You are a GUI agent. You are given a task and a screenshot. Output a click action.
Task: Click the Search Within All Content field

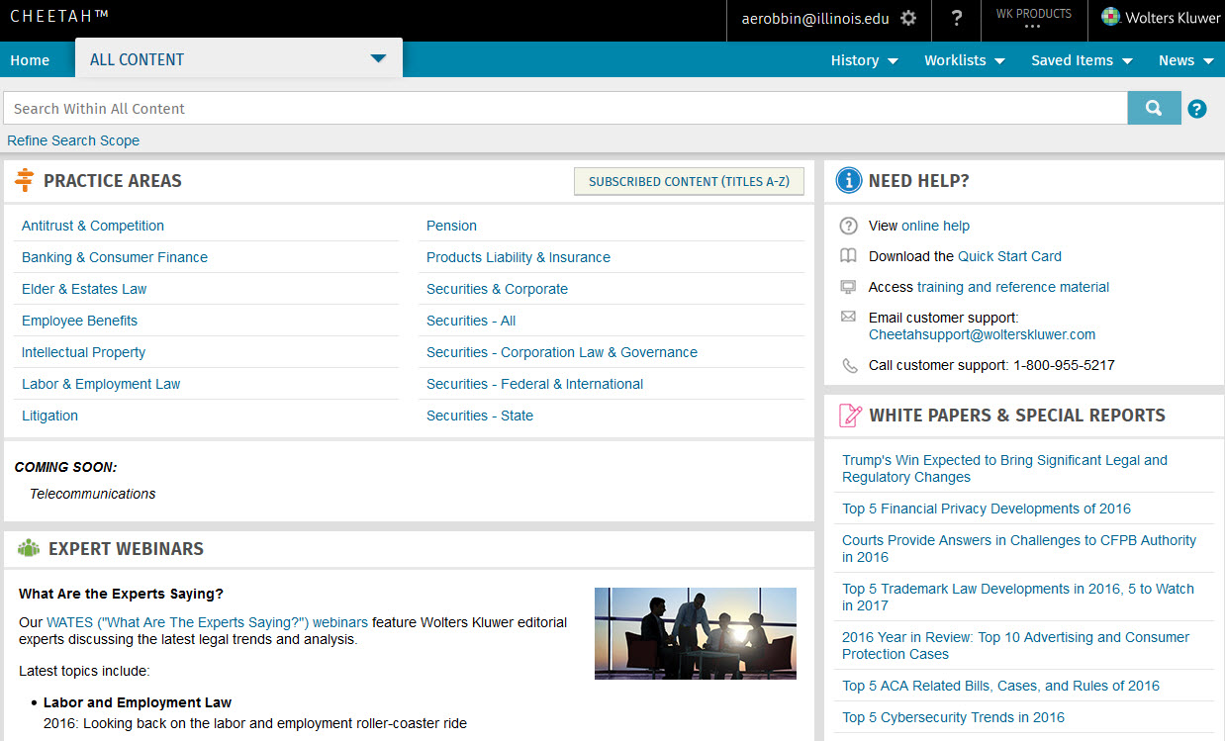click(565, 109)
